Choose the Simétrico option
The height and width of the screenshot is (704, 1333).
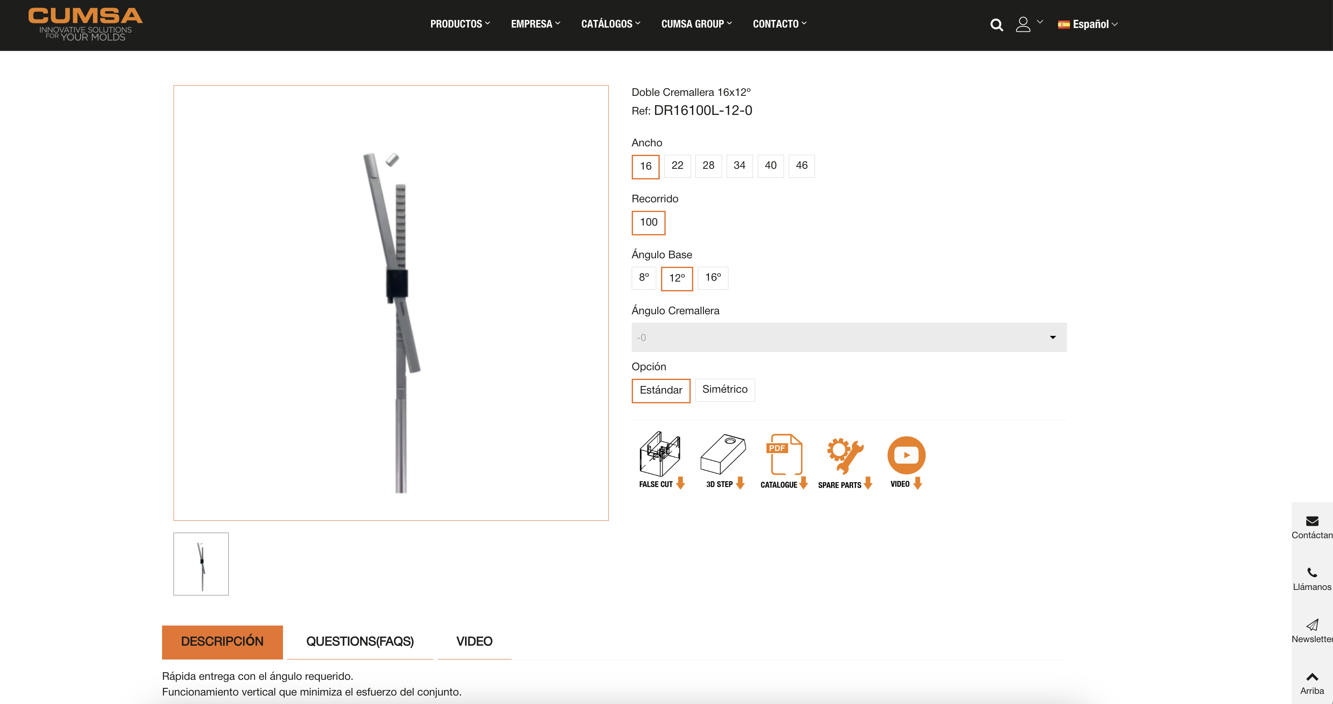point(725,389)
